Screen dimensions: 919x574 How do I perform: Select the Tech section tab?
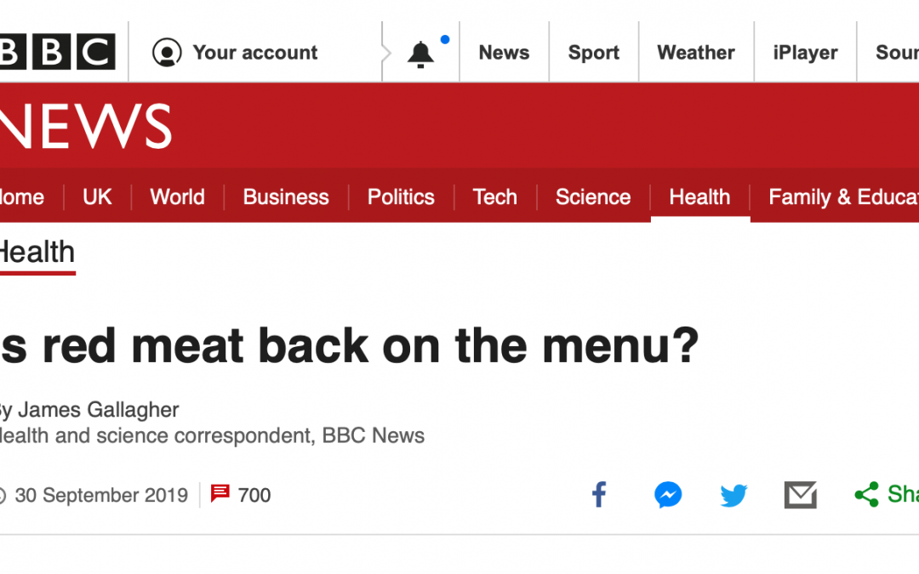click(495, 197)
